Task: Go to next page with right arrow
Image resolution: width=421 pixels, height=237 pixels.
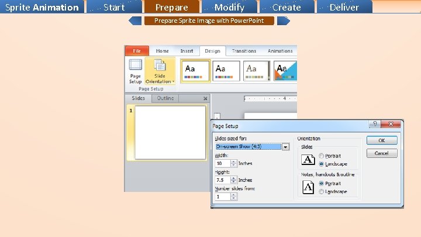Action: tap(284, 20)
